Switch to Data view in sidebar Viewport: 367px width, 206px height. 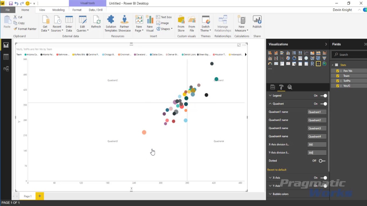6,57
